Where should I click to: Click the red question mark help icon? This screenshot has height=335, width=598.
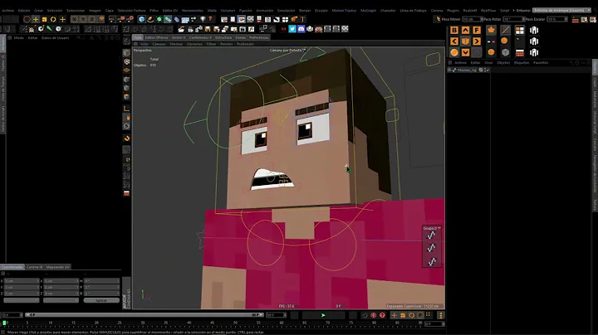tap(210, 18)
